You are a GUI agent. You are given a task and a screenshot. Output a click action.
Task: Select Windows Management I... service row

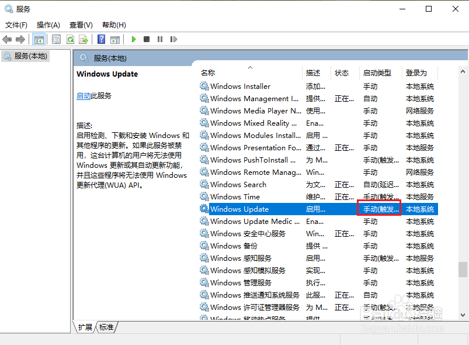coord(318,98)
